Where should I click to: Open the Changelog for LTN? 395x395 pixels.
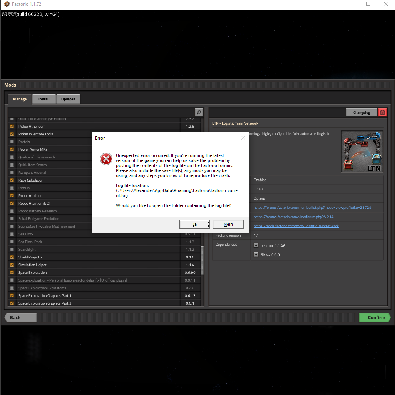(362, 113)
